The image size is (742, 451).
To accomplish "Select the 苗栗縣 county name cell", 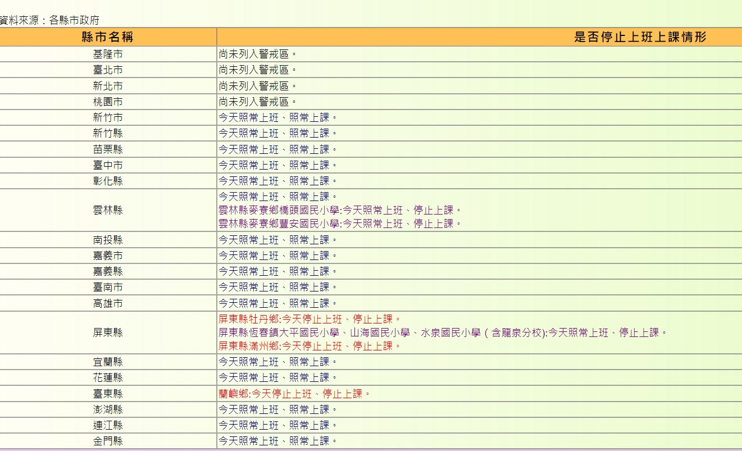I will coord(108,149).
